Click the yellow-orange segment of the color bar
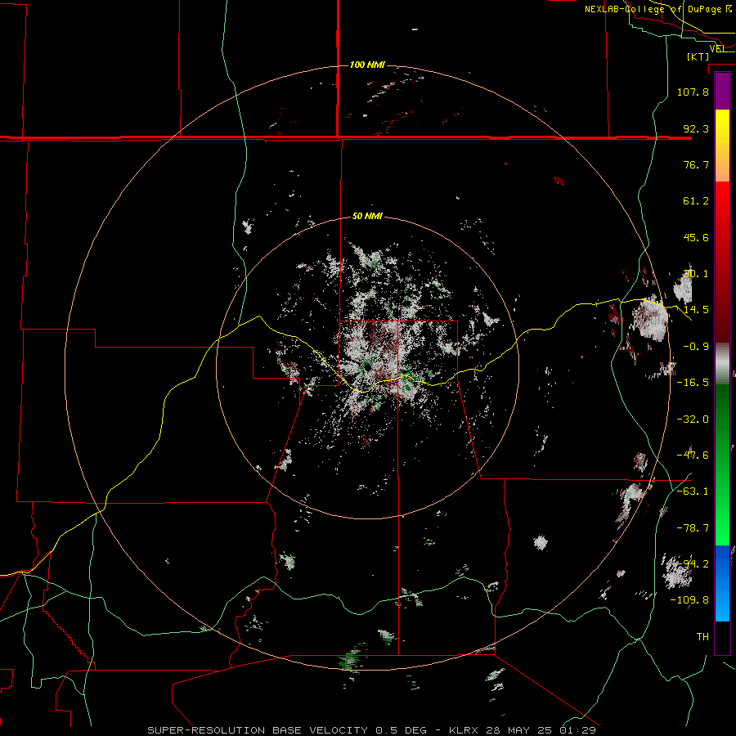 (x=722, y=146)
